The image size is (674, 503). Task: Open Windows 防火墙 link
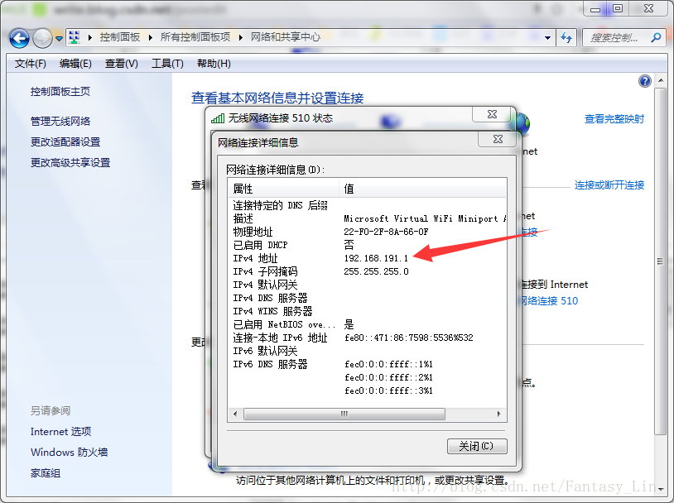[69, 452]
